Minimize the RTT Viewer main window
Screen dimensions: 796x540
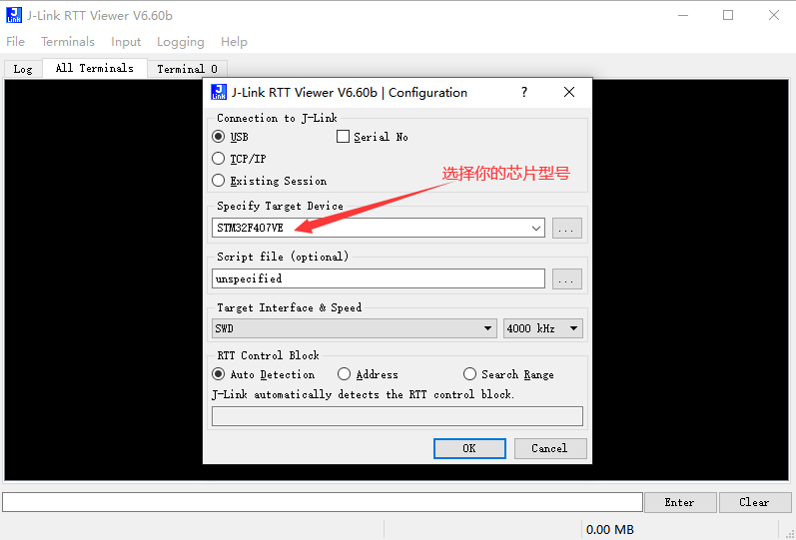tap(683, 15)
